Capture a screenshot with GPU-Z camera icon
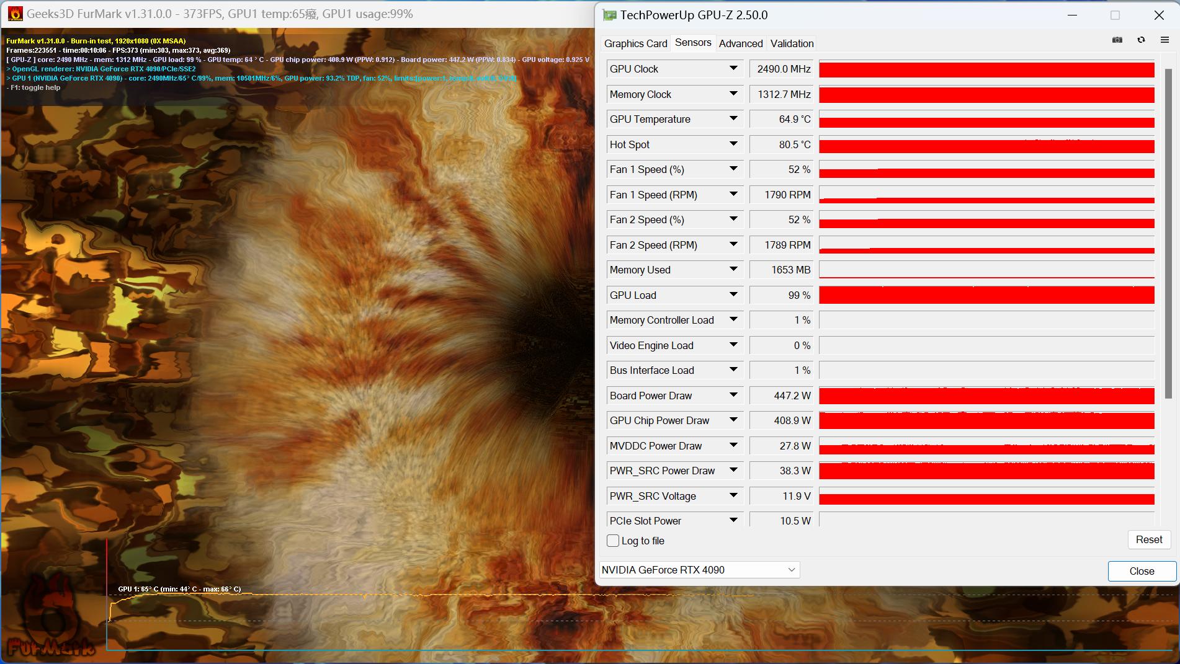1180x664 pixels. point(1117,40)
